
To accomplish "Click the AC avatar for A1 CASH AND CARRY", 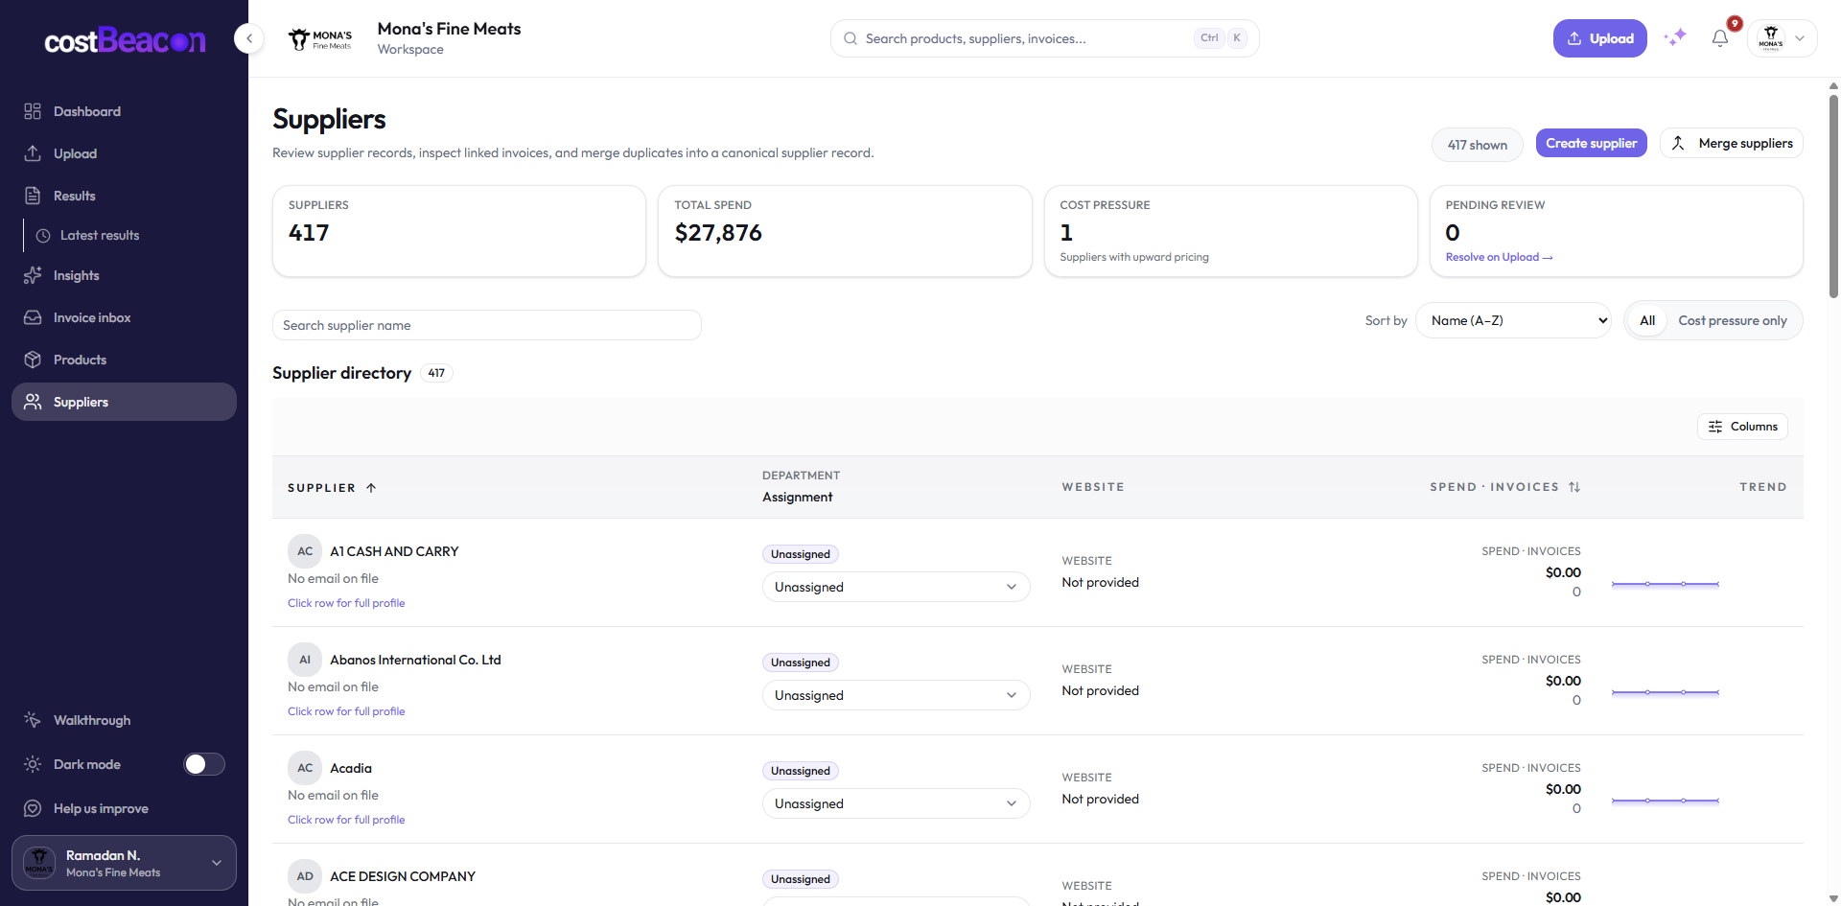I will pyautogui.click(x=305, y=551).
